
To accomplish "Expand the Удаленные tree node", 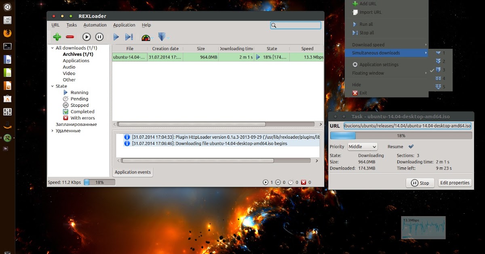I will point(52,131).
